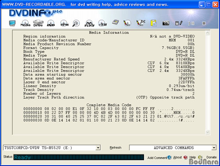Screen dimensions: 220x166
Task: Close the DVDInfoPro window
Action: click(215, 5)
